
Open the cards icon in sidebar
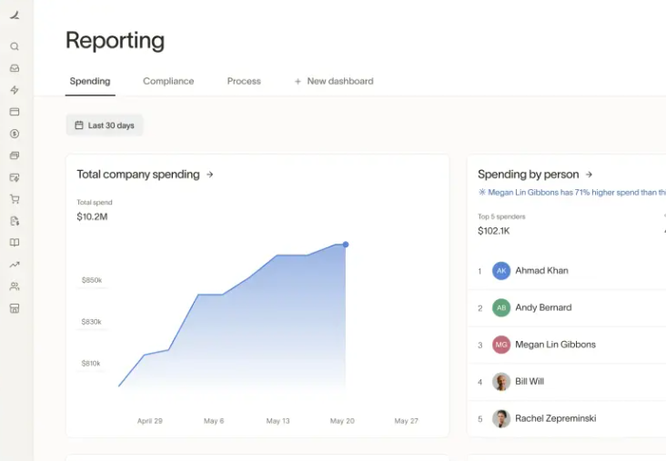pyautogui.click(x=15, y=112)
